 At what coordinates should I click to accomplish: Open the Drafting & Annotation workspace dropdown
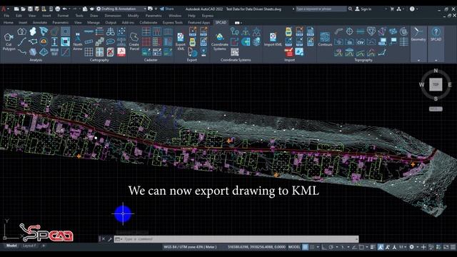point(121,9)
